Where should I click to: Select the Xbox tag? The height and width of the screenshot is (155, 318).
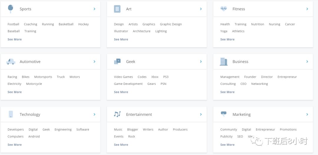(x=155, y=77)
